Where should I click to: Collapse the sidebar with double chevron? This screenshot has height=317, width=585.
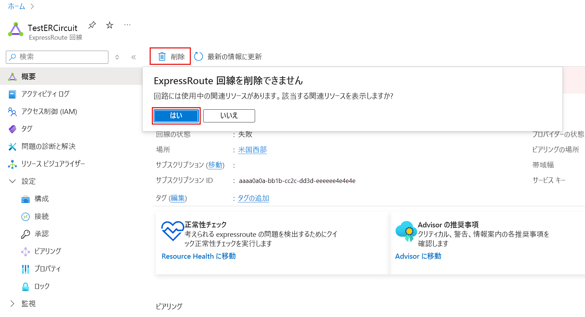[x=134, y=57]
